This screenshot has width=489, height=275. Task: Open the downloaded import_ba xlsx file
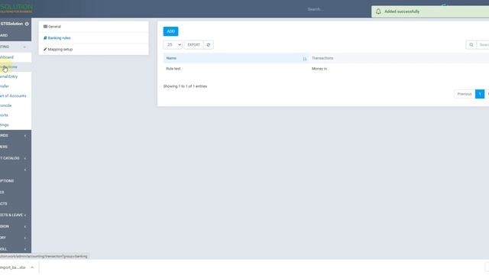tap(13, 267)
